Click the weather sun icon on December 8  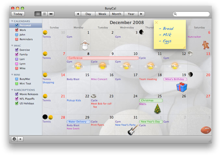coord(78,66)
